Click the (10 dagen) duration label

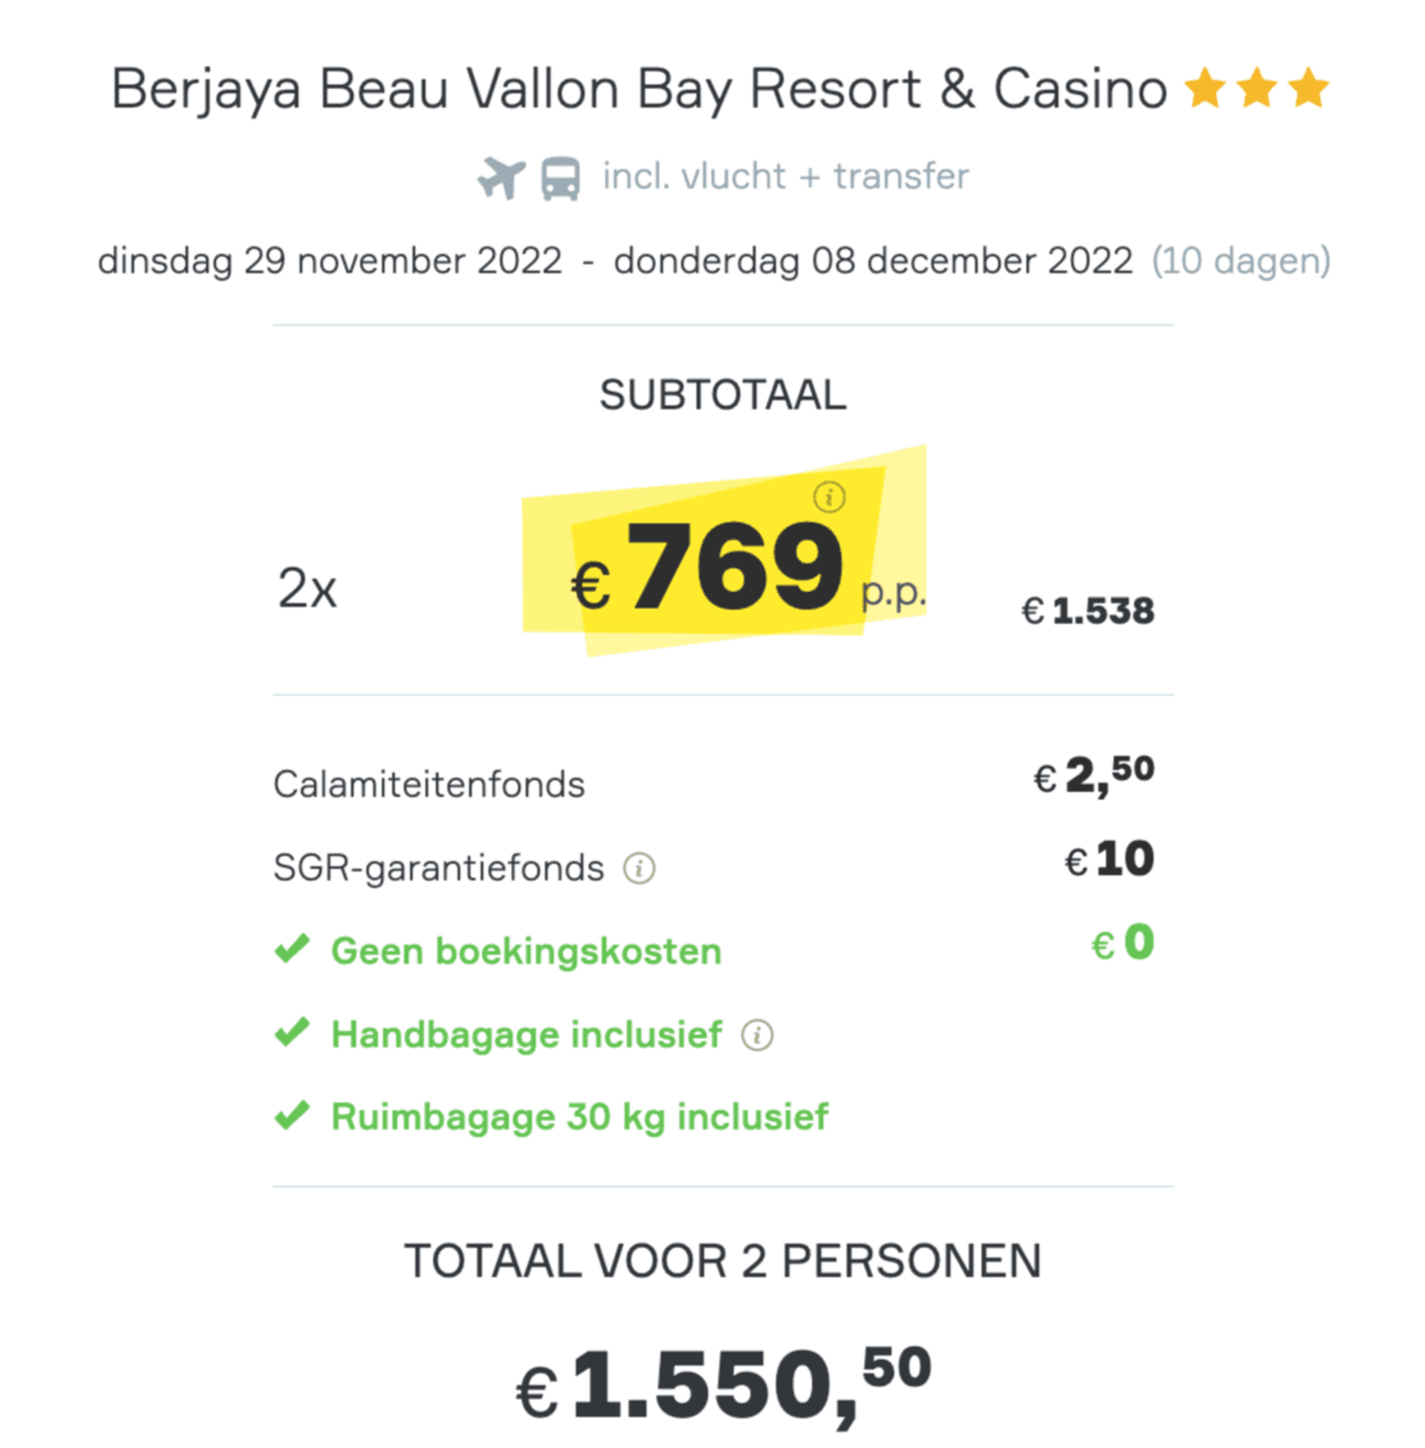pyautogui.click(x=1241, y=261)
